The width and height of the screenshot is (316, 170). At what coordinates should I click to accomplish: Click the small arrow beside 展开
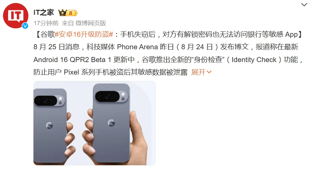(x=209, y=72)
